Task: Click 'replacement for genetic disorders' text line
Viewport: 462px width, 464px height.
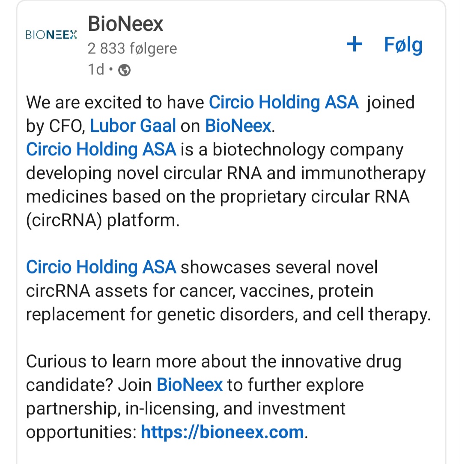Action: coord(229,314)
